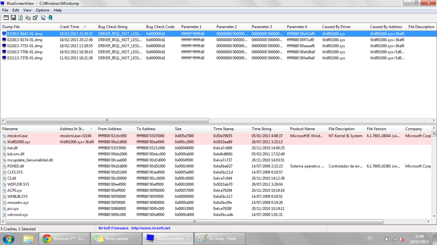Switch to the Chrome Windows 7 taskbar window
The width and height of the screenshot is (437, 245).
tap(64, 239)
